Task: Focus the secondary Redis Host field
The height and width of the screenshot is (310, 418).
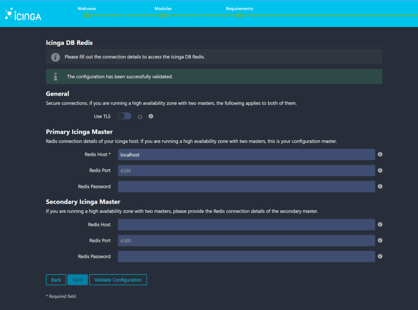Action: [x=246, y=225]
